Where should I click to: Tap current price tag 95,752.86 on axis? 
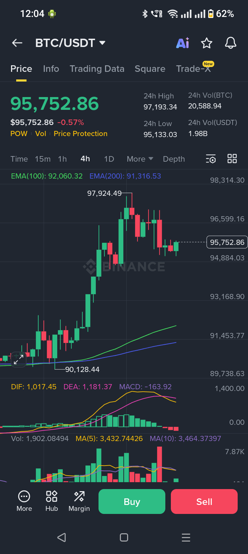(227, 242)
